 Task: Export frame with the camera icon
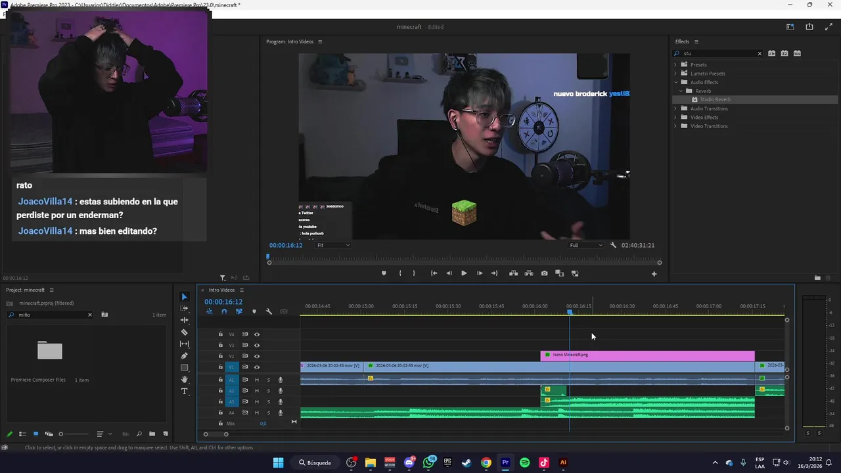544,273
